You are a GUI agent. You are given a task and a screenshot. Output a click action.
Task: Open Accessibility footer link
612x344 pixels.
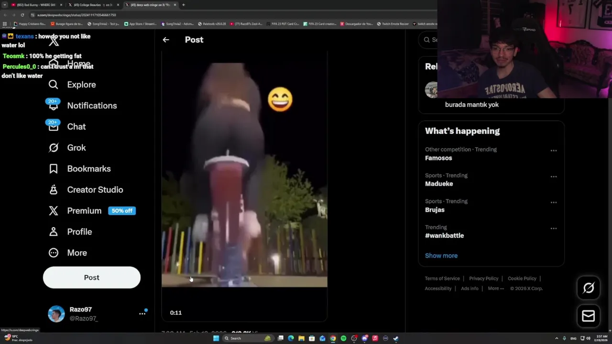click(438, 289)
